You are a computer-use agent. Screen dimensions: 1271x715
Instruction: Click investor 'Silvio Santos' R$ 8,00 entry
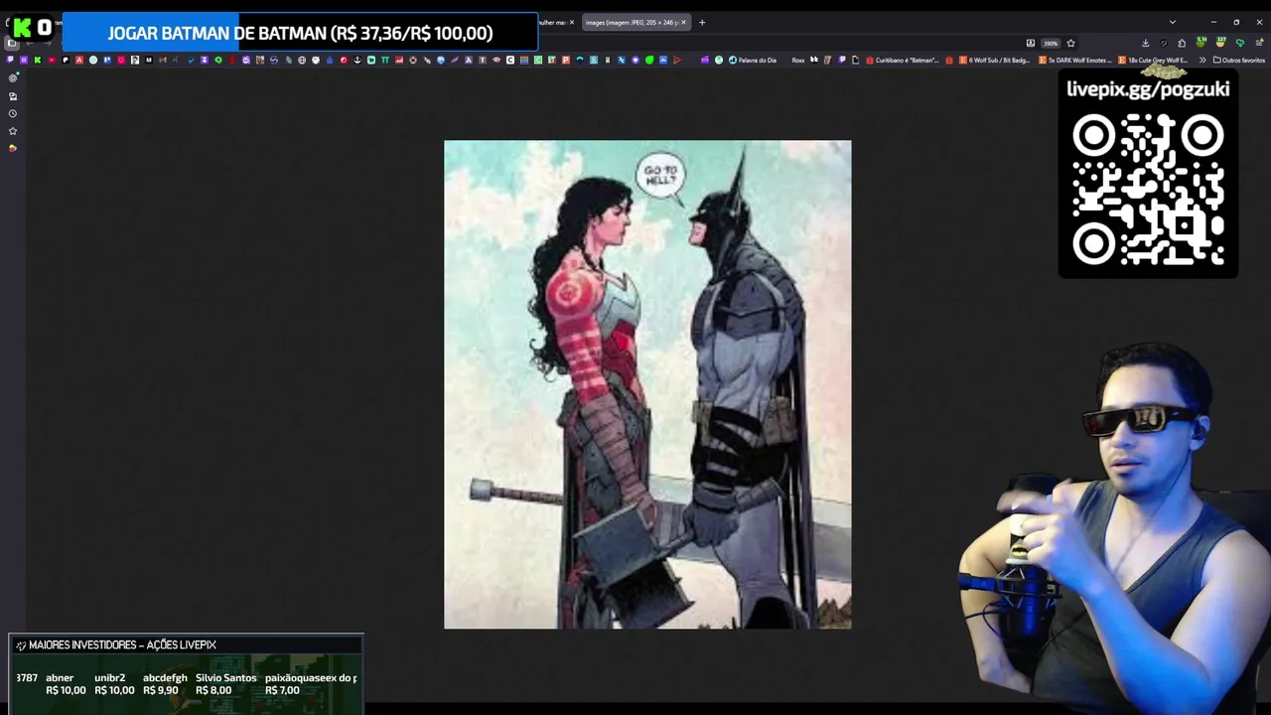[x=225, y=683]
